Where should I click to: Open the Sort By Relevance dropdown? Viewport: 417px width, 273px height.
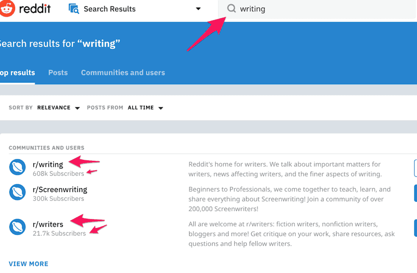pos(58,108)
